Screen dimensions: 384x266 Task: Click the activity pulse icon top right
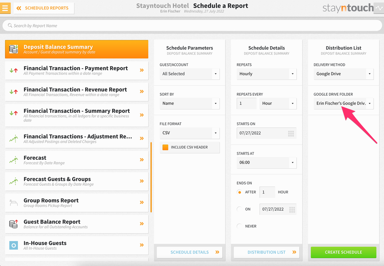tap(379, 8)
